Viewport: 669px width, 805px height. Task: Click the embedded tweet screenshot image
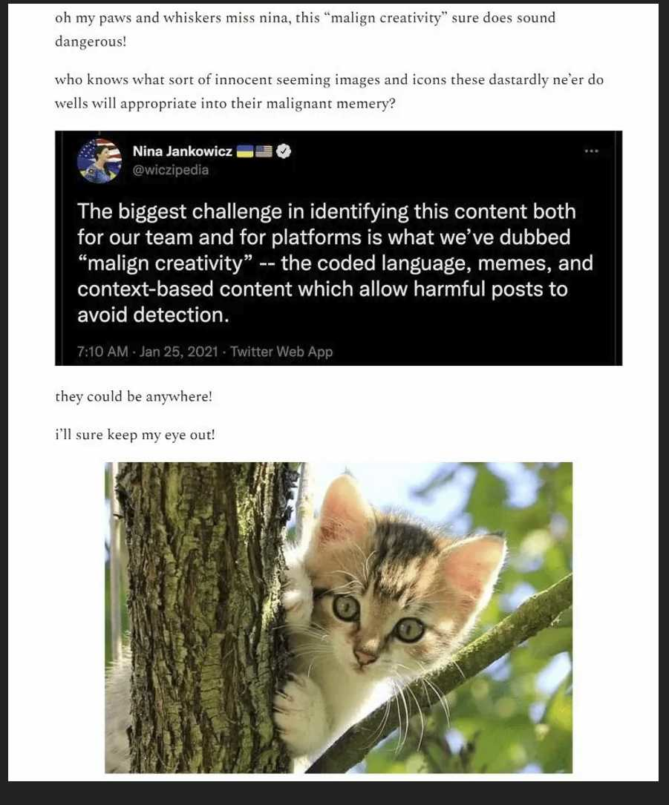click(x=339, y=248)
